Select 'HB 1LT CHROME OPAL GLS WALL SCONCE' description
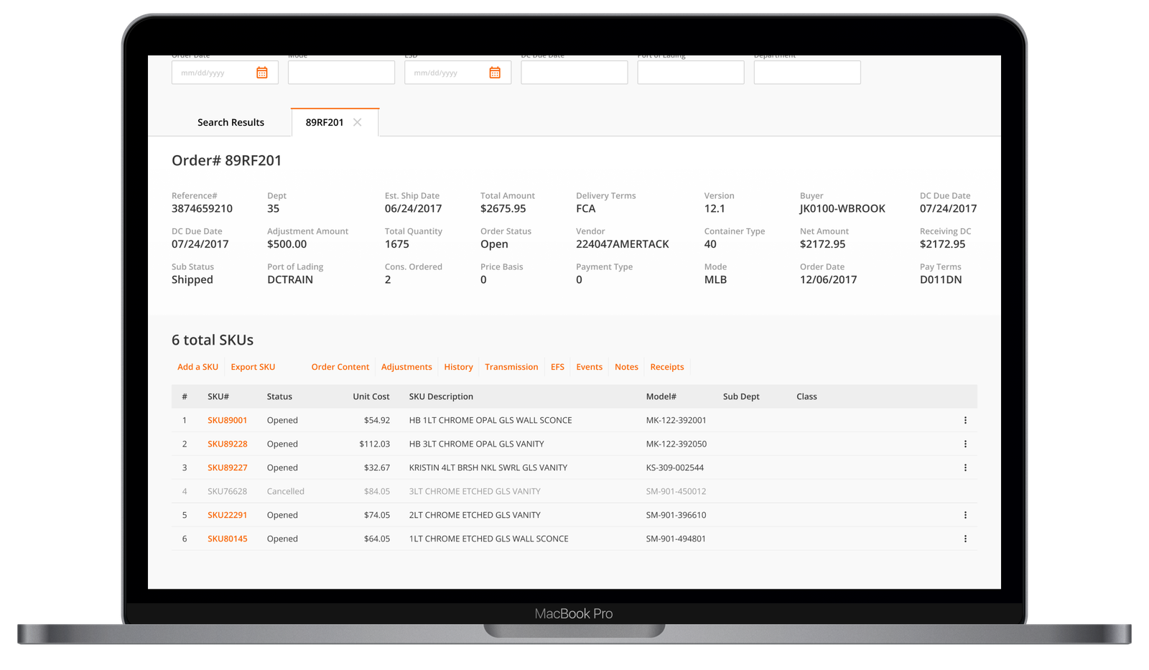The width and height of the screenshot is (1149, 670). point(490,420)
